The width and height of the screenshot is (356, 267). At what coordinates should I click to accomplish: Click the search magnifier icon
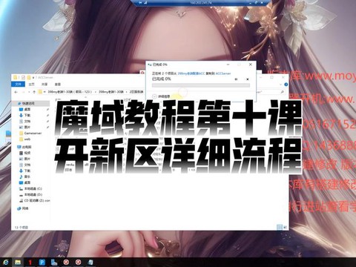pos(282,92)
